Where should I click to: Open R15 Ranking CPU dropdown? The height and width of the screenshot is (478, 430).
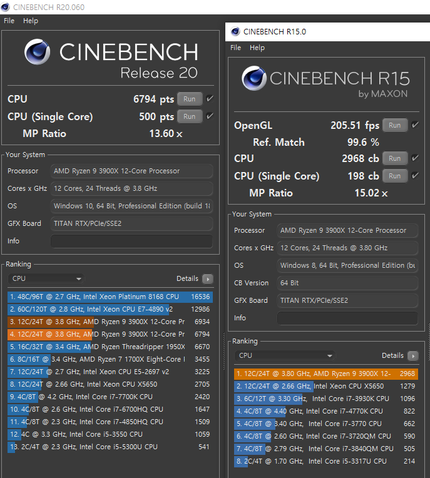[285, 356]
